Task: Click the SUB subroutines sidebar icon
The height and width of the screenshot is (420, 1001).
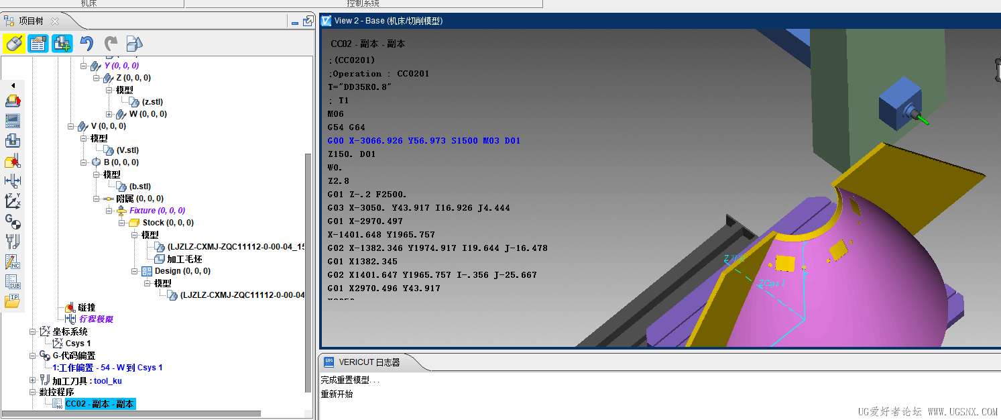Action: click(x=13, y=281)
